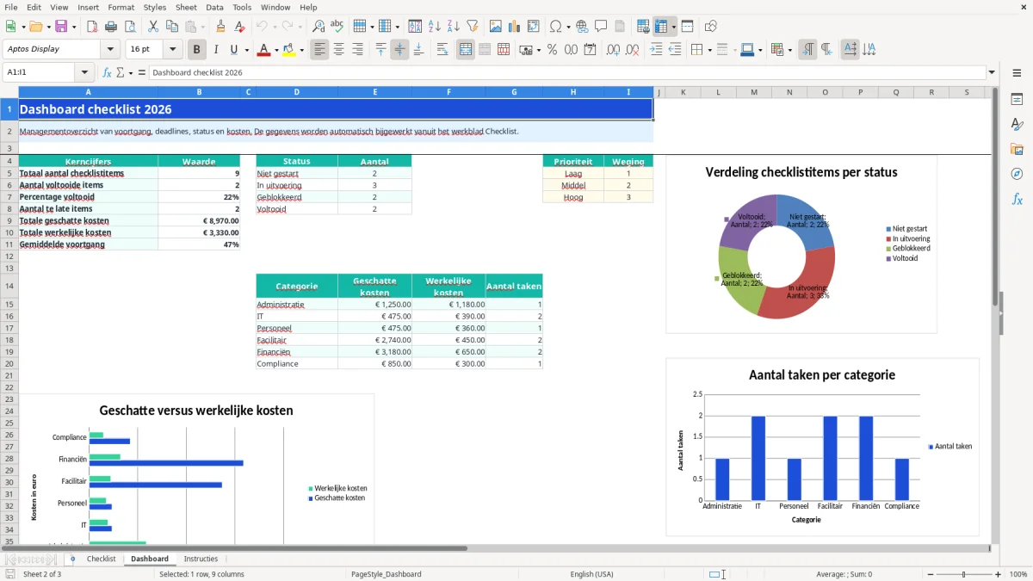Insert a hyperlink

click(582, 27)
